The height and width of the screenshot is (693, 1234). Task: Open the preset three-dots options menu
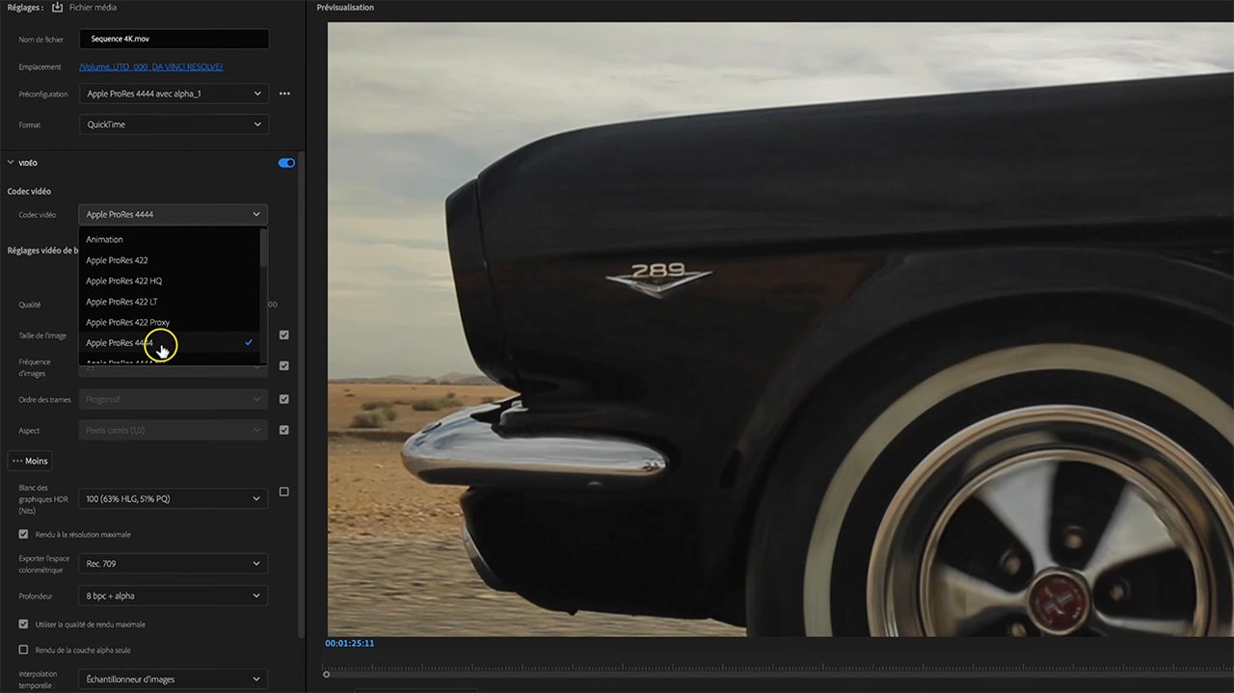(284, 94)
